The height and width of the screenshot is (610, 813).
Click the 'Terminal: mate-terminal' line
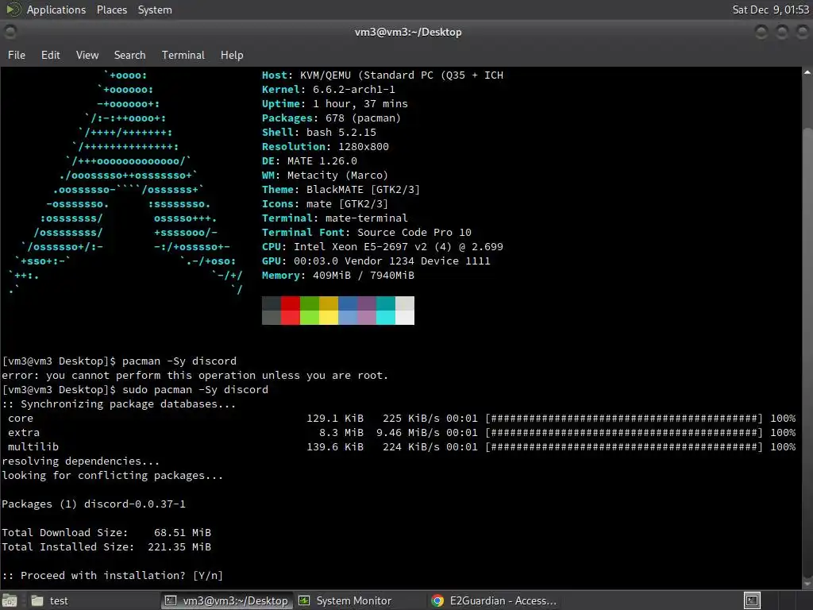(334, 218)
